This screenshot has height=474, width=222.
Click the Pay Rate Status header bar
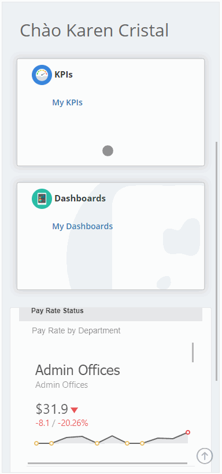pyautogui.click(x=110, y=314)
